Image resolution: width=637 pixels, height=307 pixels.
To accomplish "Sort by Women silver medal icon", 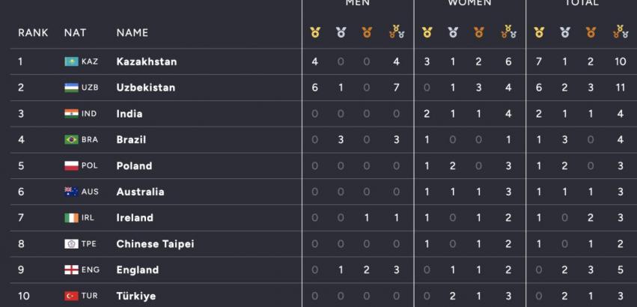I will pyautogui.click(x=453, y=32).
